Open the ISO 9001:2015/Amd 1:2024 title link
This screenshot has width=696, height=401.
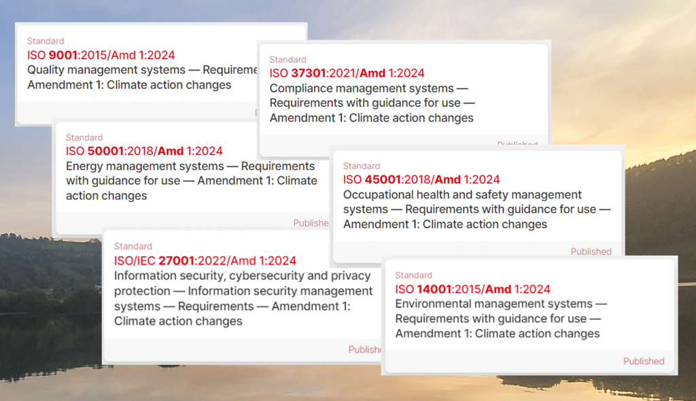click(x=101, y=56)
